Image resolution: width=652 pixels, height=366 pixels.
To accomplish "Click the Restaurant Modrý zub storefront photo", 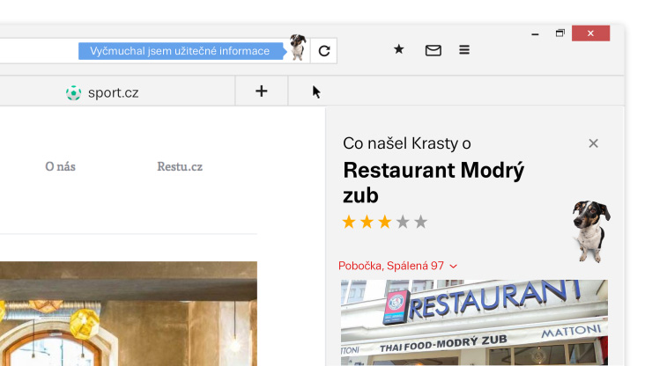I will [474, 323].
